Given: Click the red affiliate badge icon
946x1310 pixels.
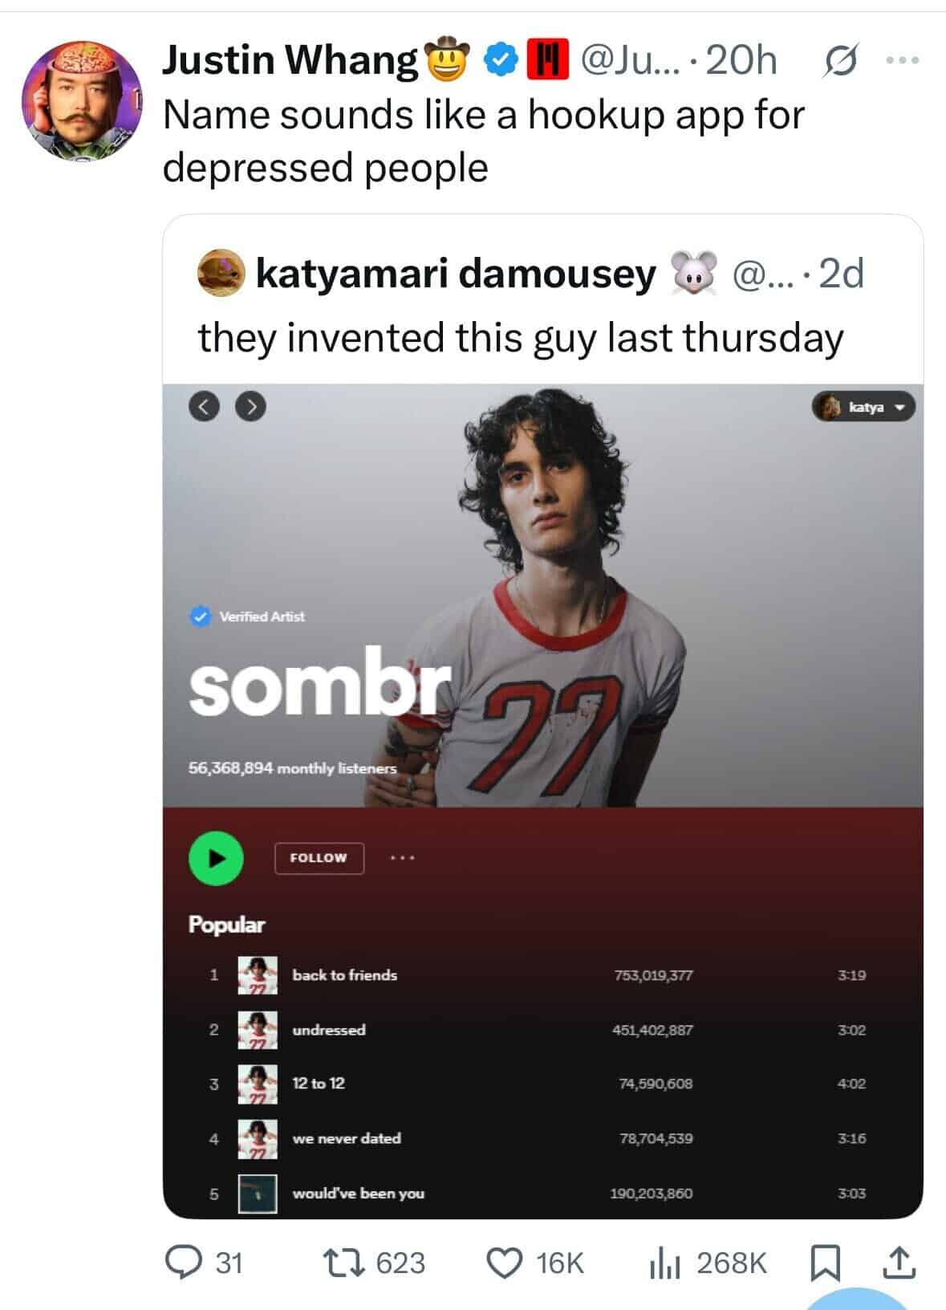Looking at the screenshot, I should [547, 60].
